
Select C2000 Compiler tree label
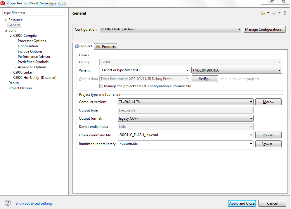pos(25,36)
